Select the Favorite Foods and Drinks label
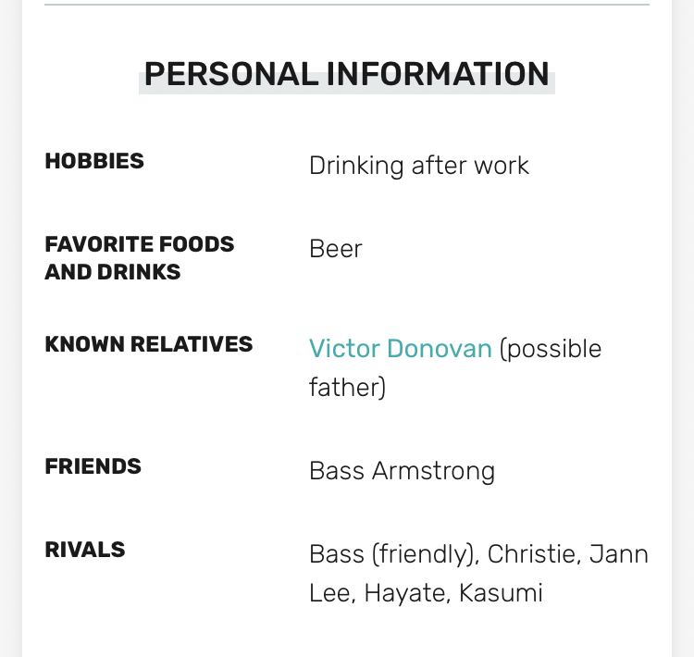 pos(139,258)
